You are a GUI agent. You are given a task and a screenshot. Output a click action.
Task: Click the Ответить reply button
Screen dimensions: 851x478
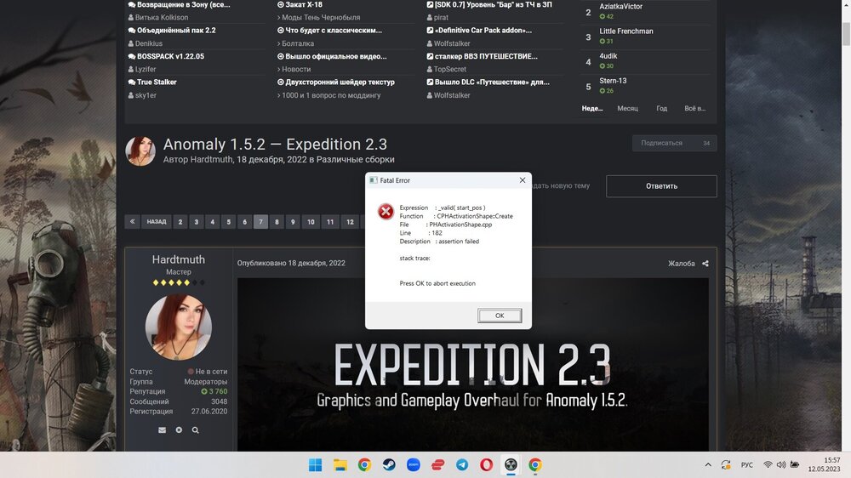tap(661, 186)
